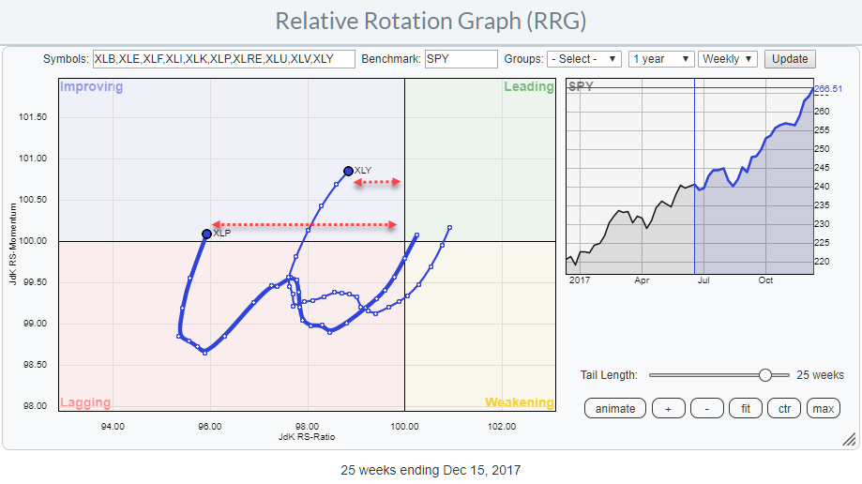Viewport: 862px width, 484px height.
Task: Click the Benchmark SPY input field
Action: click(x=461, y=59)
